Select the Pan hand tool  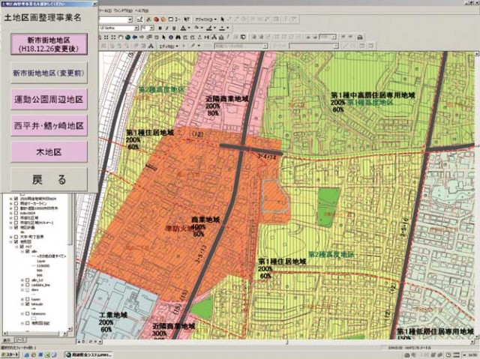120,37
